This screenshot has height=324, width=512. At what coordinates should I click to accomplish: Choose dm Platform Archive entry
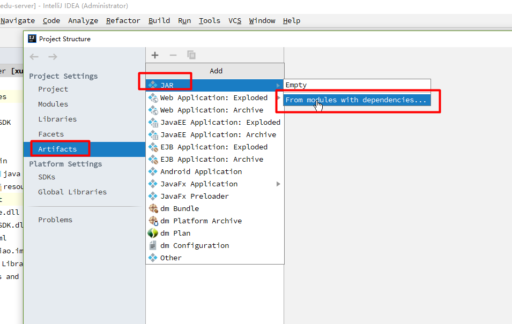coord(215,221)
